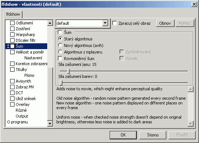Enable the Titulky checkbox
The width and height of the screenshot is (199, 143).
pyautogui.click(x=12, y=69)
